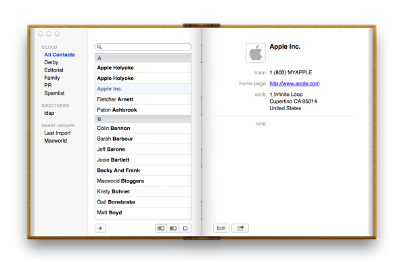Select the Editorial group
This screenshot has height=261, width=410.
pyautogui.click(x=53, y=70)
